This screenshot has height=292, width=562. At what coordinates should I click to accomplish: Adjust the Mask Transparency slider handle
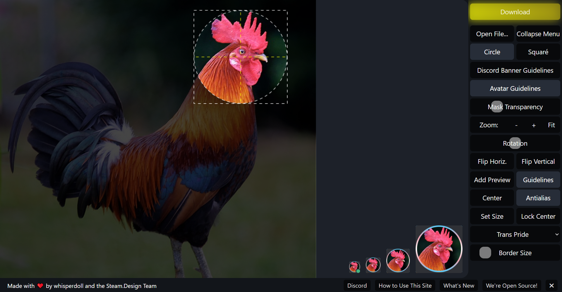click(497, 107)
